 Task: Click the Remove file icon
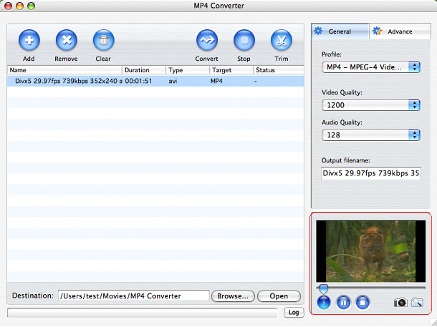(66, 41)
